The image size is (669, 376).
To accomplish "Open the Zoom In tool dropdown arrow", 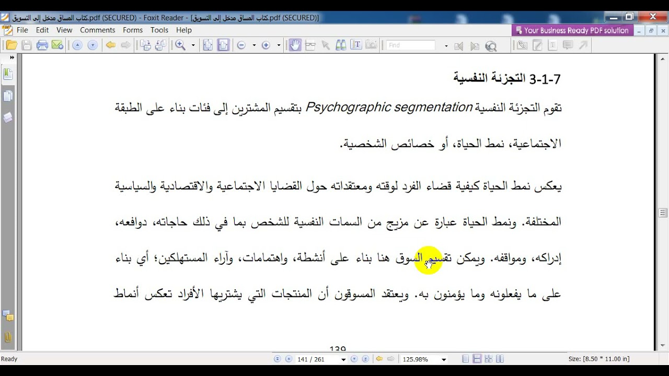I will tap(193, 45).
